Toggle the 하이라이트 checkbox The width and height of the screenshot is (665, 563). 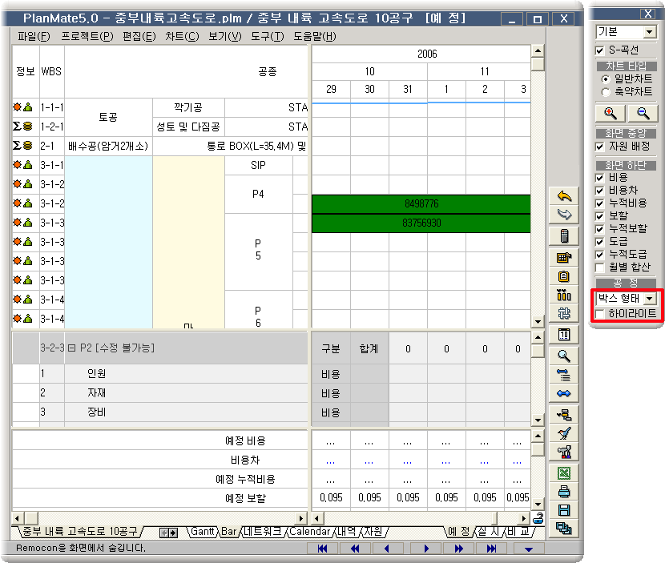(x=600, y=313)
